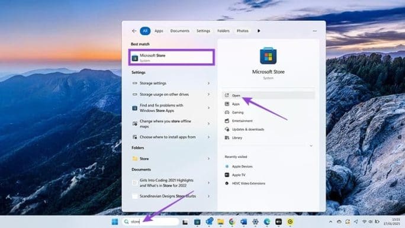Expand offline maps result chevron
This screenshot has width=405, height=228.
[x=208, y=124]
